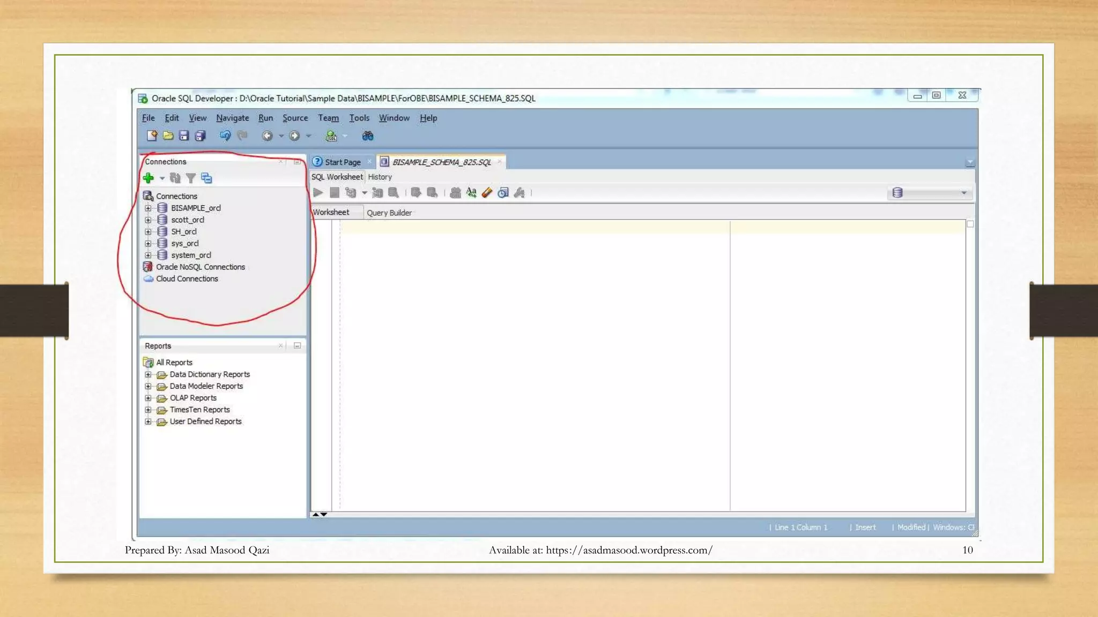Click the SQL History clock icon
1098x617 pixels.
pos(503,193)
